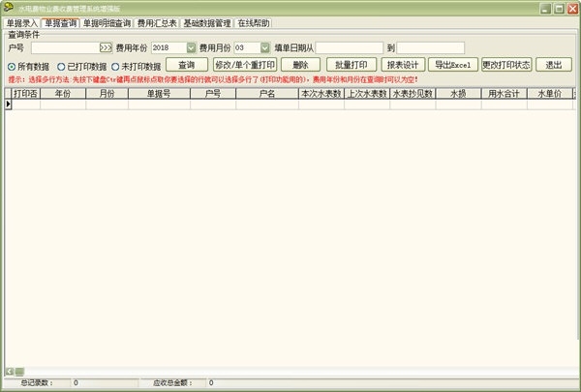Open the 单据录入 tab

pyautogui.click(x=22, y=23)
